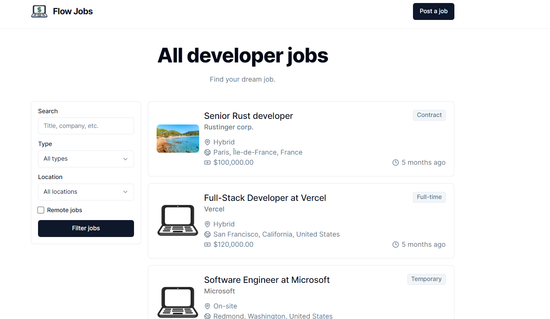Click the Vercel laptop placeholder logo
Screen dimensions: 550x319
click(178, 220)
